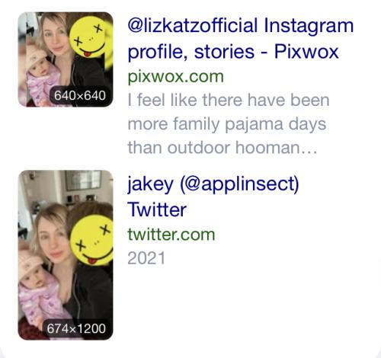Image resolution: width=381 pixels, height=358 pixels.
Task: Click the 'I feel like there have been' snippet
Action: click(229, 100)
